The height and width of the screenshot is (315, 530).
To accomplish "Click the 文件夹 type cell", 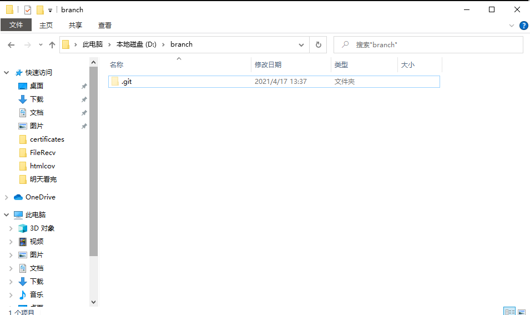I will pos(345,82).
